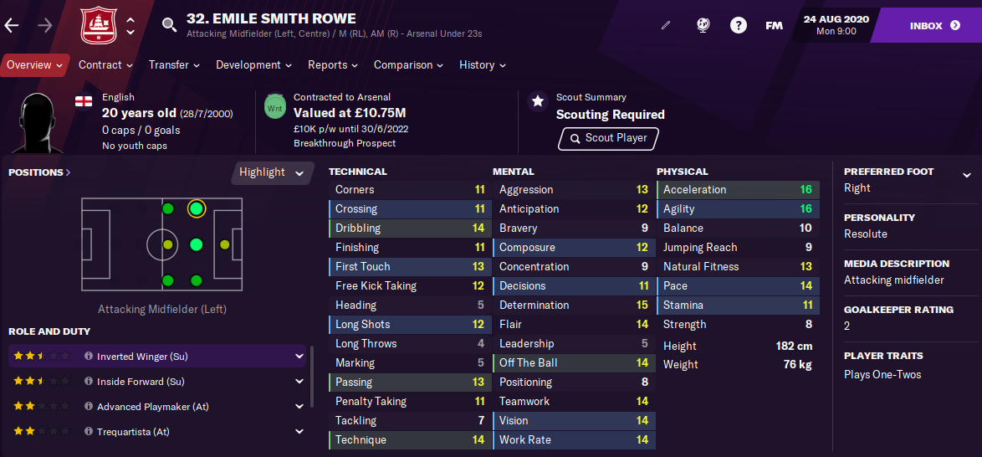Select the striker position dot on pitch
Screen dimensions: 982x457
pyautogui.click(x=225, y=244)
